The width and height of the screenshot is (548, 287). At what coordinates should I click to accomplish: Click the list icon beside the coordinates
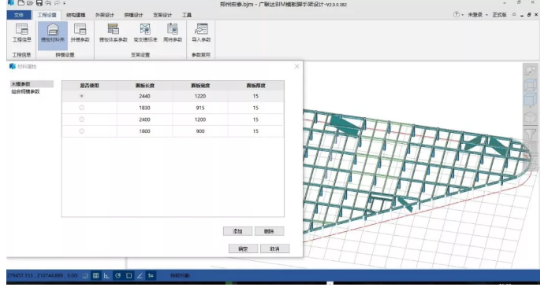85,275
